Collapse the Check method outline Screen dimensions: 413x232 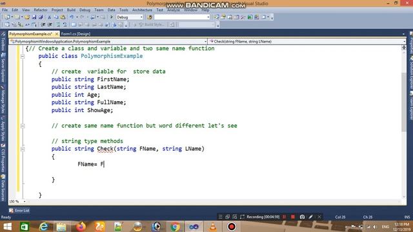[23, 149]
